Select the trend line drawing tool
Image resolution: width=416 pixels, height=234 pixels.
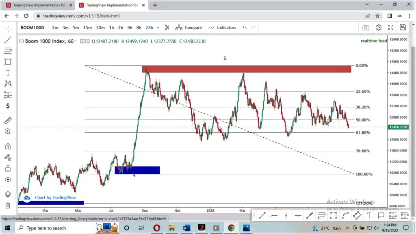click(x=8, y=40)
